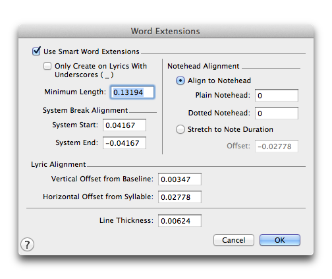Edit the Horizontal Offset from Syllable field
332x279 pixels.
coord(180,197)
